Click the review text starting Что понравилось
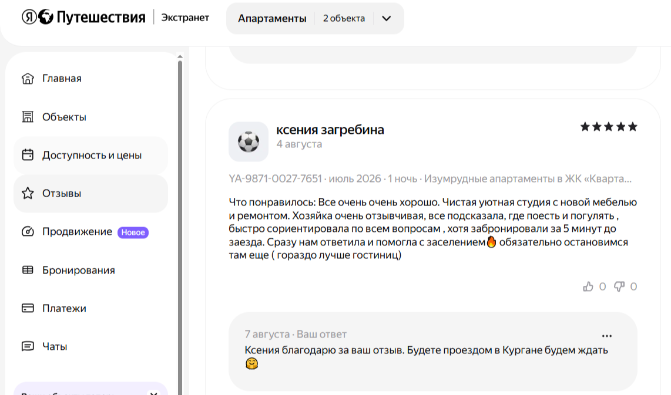 [432, 229]
